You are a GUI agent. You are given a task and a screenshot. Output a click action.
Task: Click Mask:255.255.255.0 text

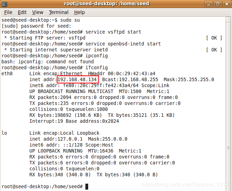[189, 79]
